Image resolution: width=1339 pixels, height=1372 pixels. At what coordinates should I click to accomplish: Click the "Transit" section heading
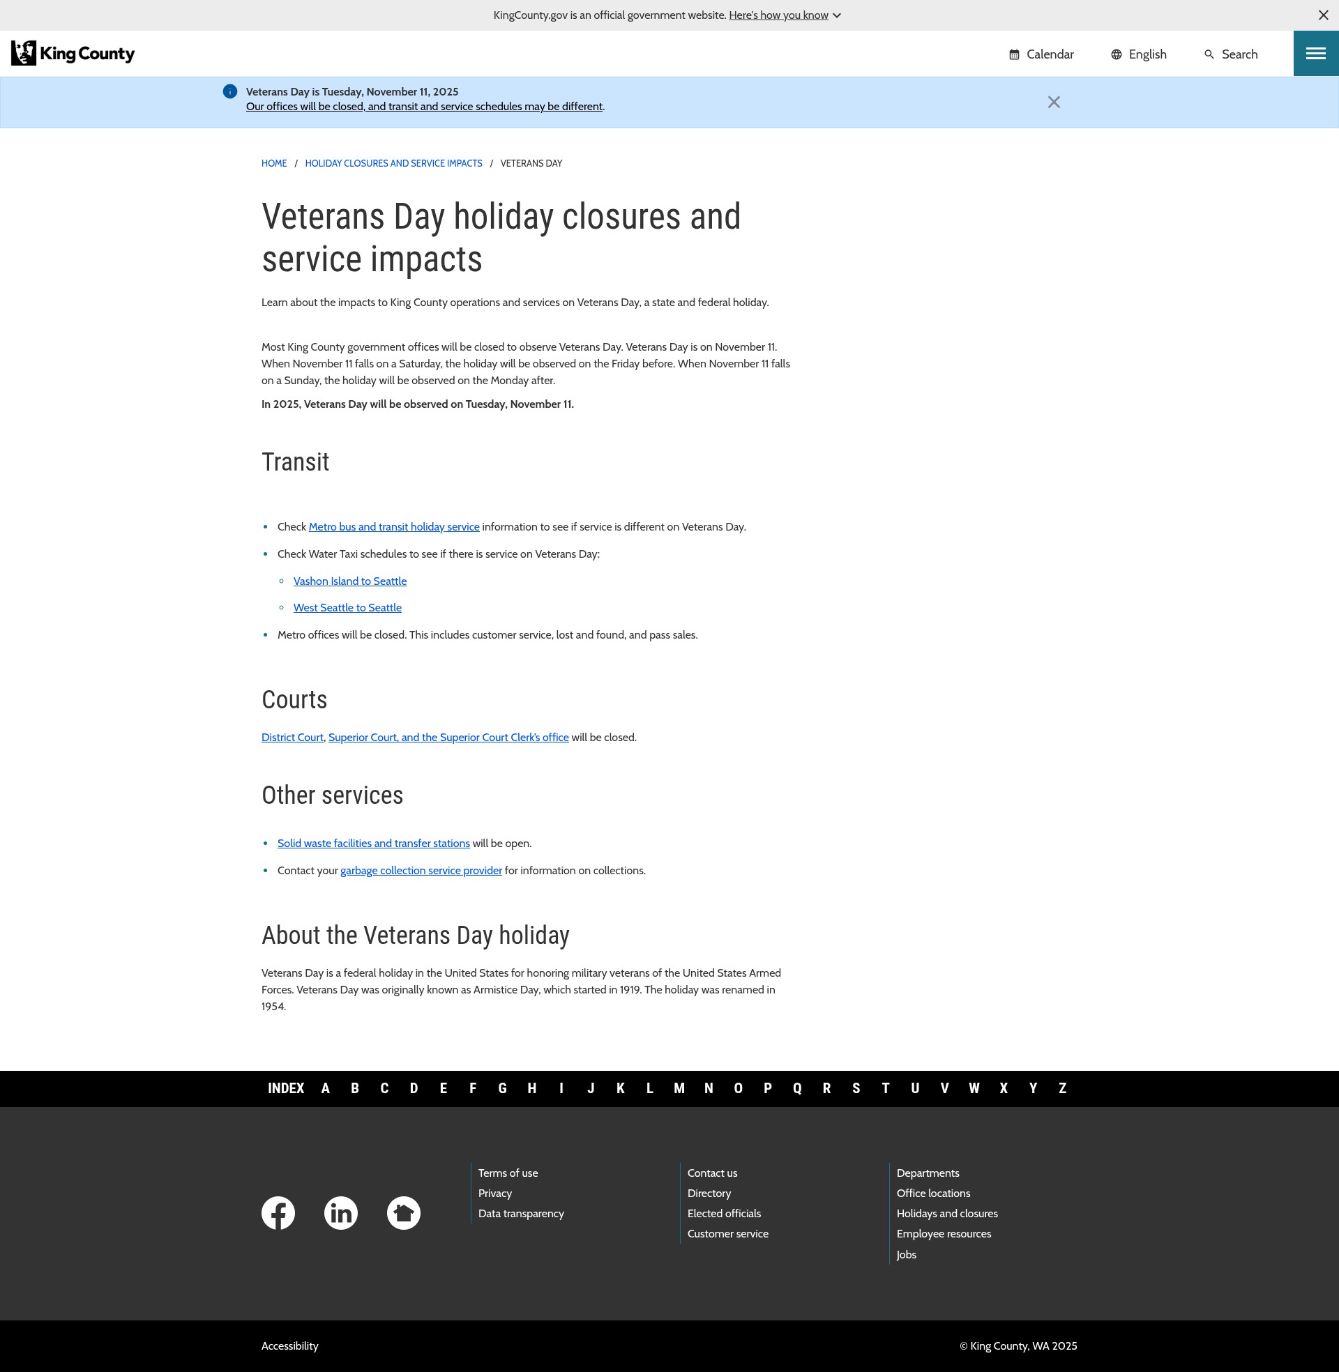click(x=296, y=462)
